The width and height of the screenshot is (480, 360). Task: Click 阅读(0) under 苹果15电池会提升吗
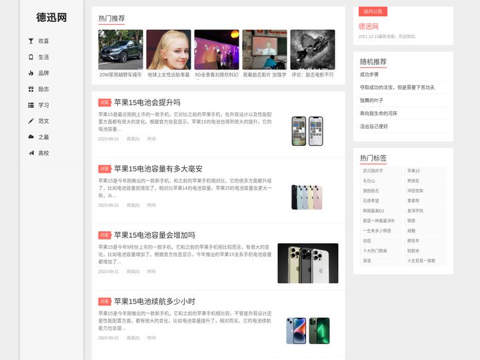133,139
